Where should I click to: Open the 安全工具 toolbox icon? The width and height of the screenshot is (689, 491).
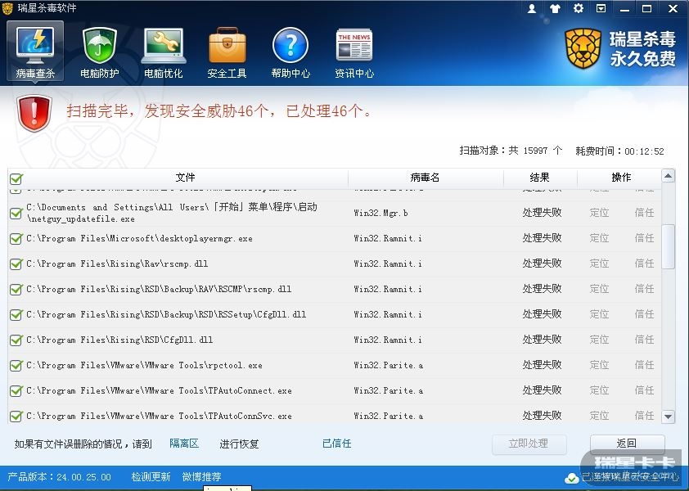pos(227,52)
